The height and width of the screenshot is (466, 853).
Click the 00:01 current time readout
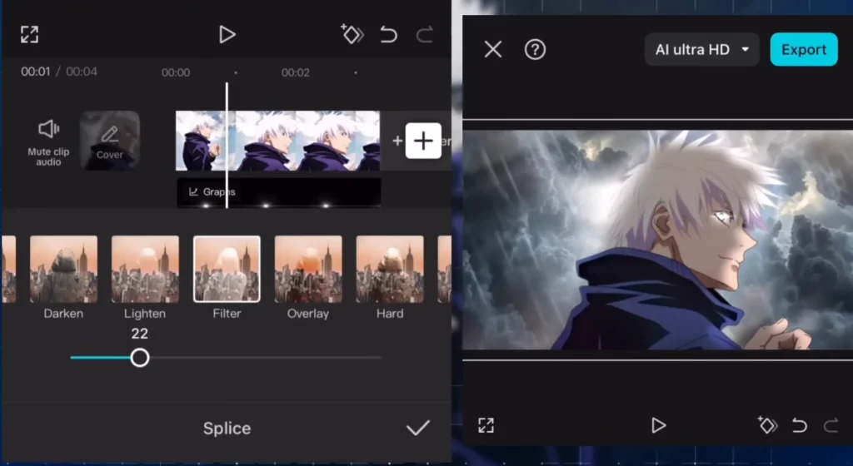[x=35, y=72]
